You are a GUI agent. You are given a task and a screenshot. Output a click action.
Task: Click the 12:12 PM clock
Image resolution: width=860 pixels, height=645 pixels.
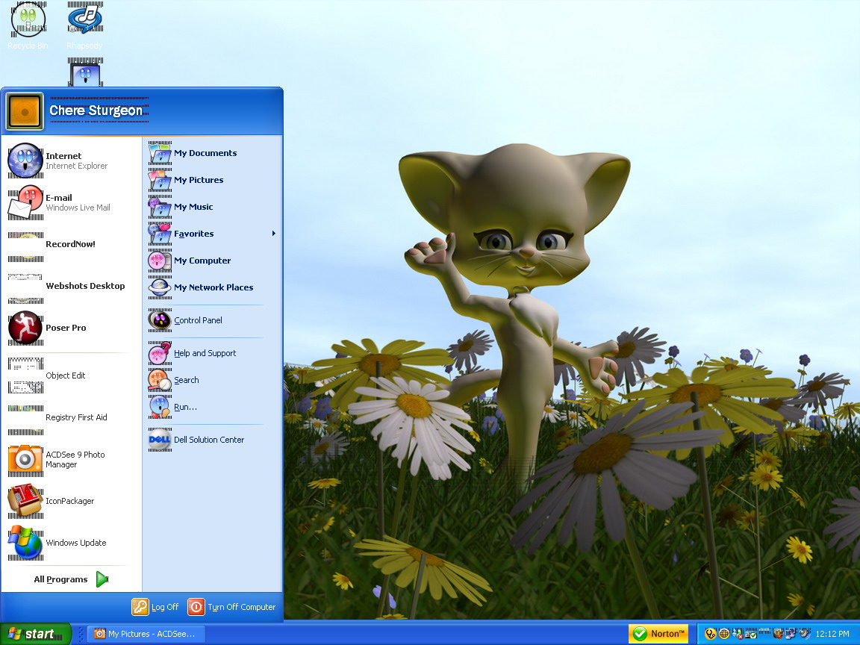(832, 634)
